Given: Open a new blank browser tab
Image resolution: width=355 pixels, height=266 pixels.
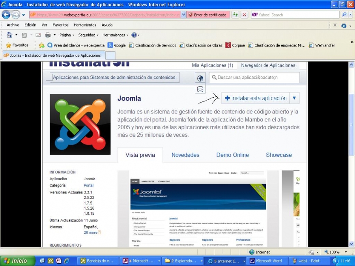Looking at the screenshot, I should click(x=111, y=56).
